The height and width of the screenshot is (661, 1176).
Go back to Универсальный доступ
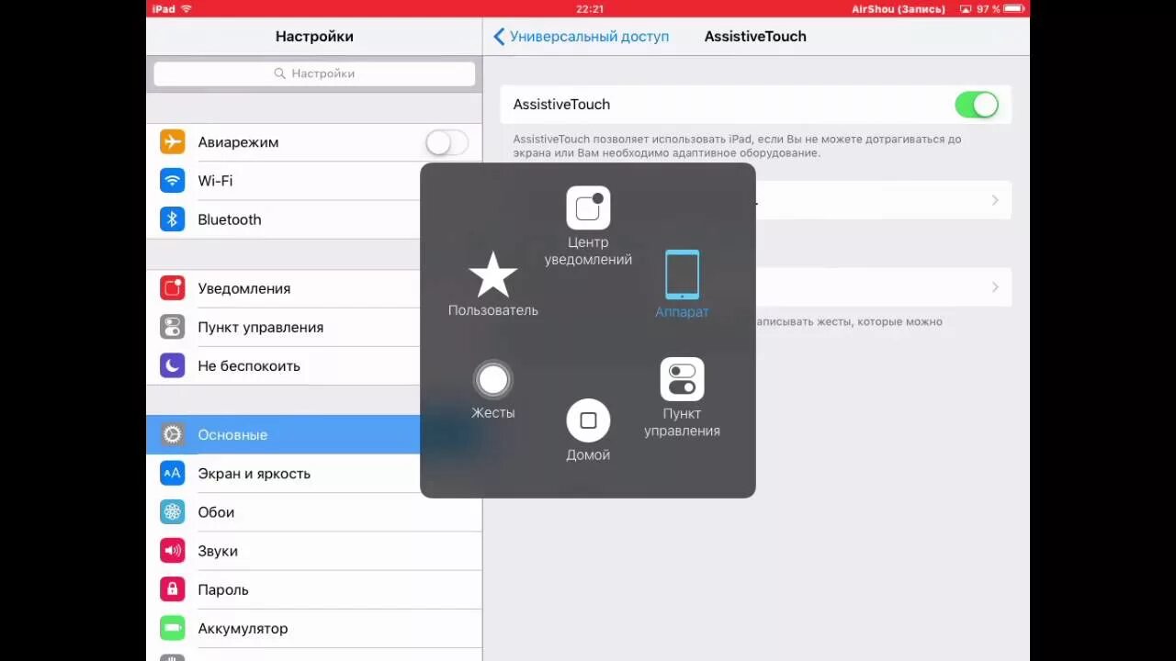[581, 37]
